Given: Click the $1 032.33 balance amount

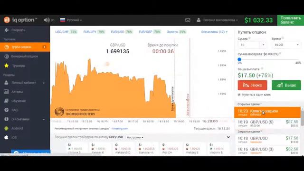Looking at the screenshot, I should 258,20.
